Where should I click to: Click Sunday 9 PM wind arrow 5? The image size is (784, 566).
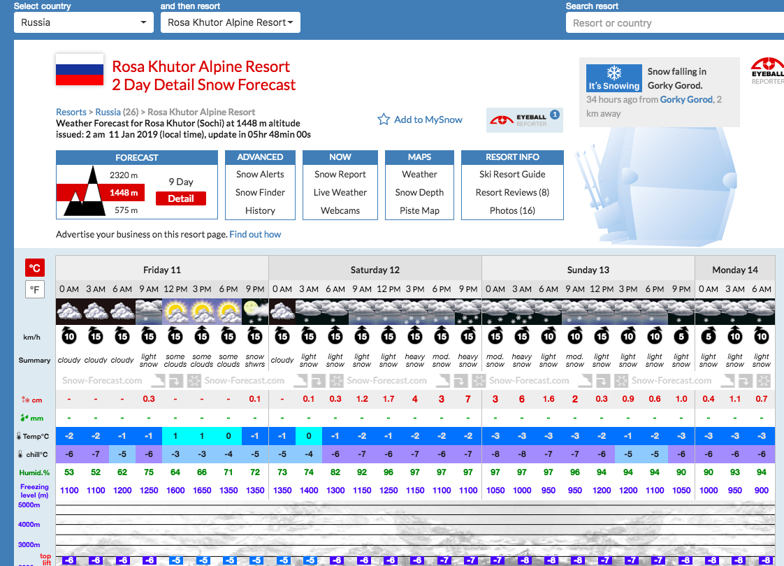681,335
